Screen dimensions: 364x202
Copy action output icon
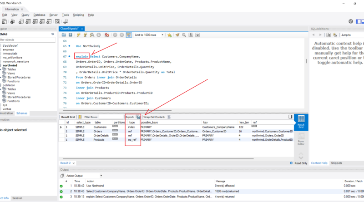point(62,176)
